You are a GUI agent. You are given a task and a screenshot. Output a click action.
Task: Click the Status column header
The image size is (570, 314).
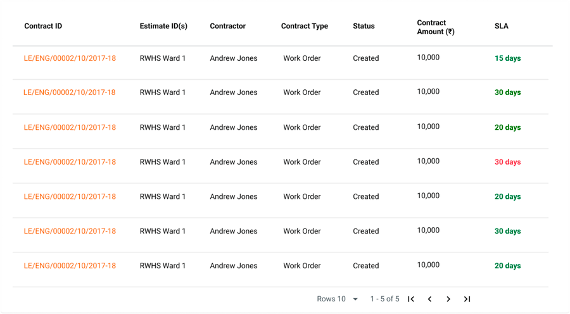(x=364, y=27)
